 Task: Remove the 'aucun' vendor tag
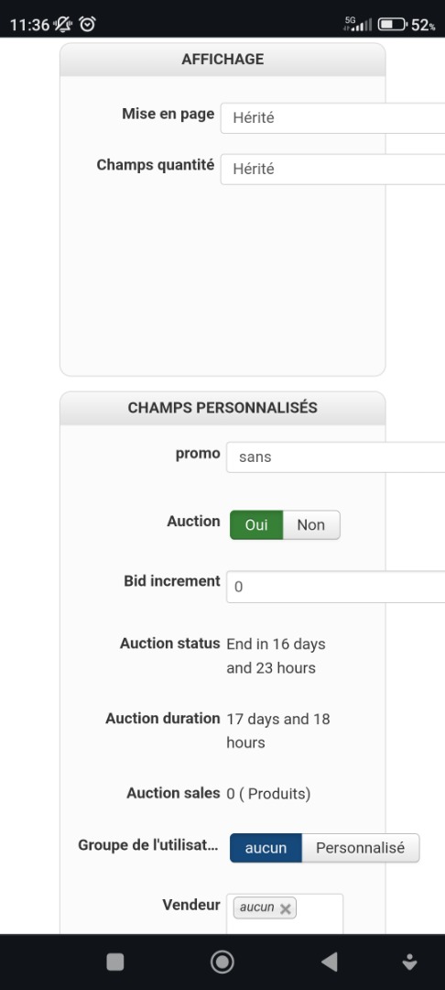click(x=285, y=908)
